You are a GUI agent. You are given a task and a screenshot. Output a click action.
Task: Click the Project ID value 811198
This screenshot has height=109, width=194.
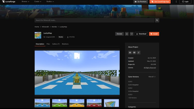[x=153, y=64]
